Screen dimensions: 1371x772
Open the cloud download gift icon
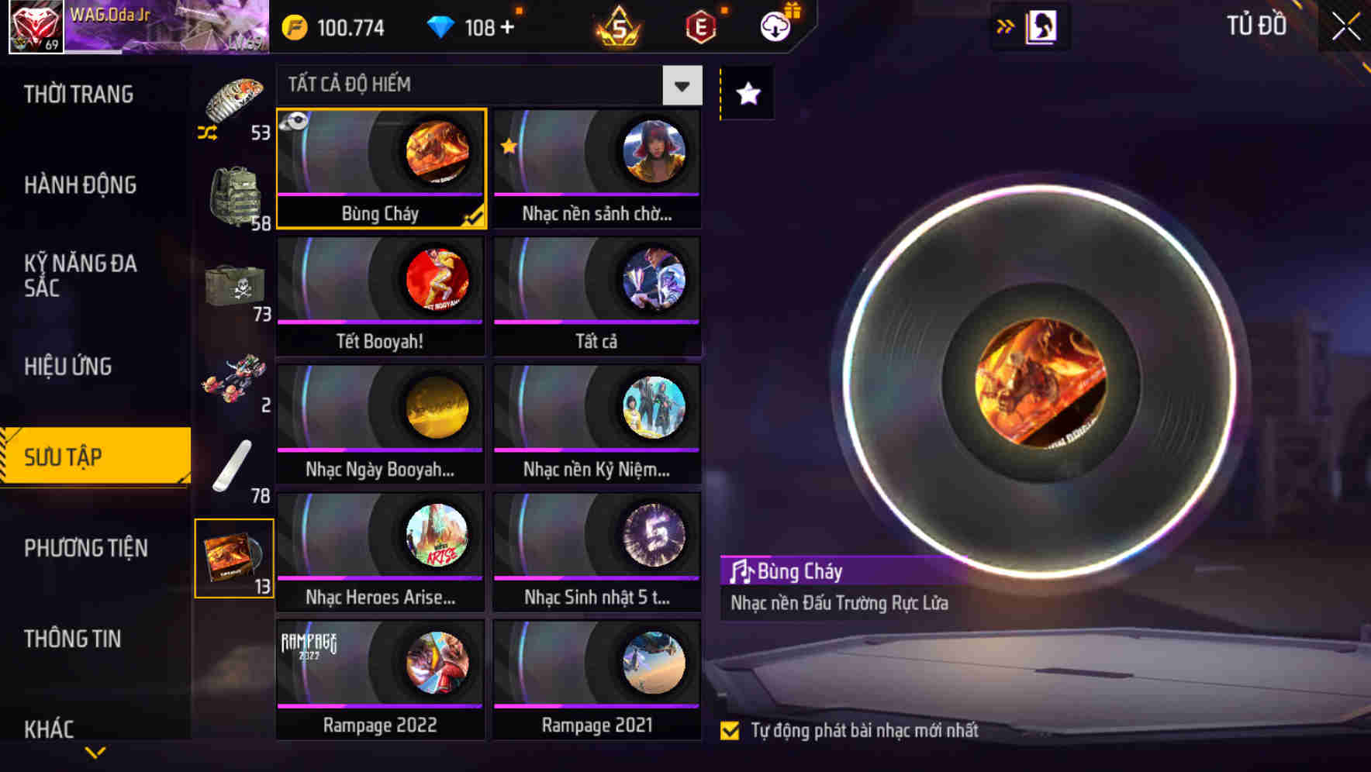(x=776, y=26)
